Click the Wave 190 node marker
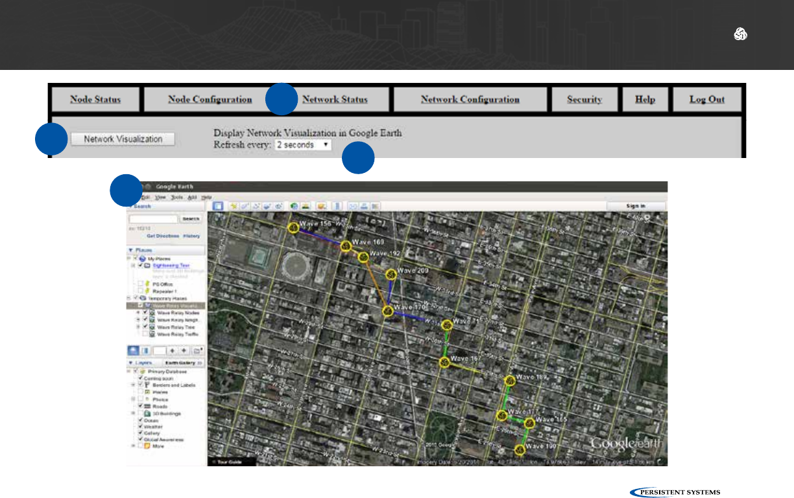This screenshot has height=498, width=794. 519,449
